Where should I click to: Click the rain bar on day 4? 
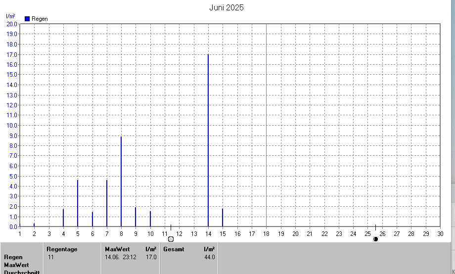coord(63,218)
